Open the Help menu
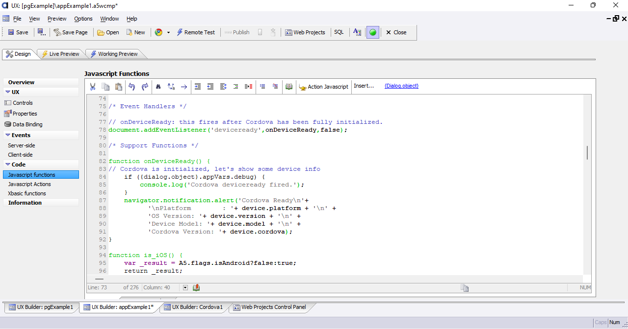The image size is (628, 329). 132,19
